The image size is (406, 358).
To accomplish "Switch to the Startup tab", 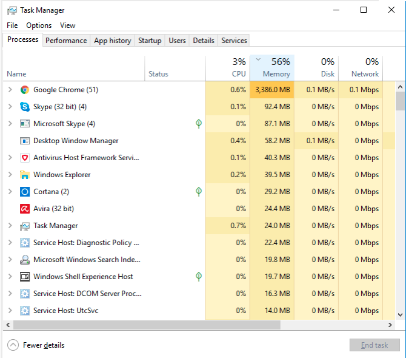I will point(150,41).
